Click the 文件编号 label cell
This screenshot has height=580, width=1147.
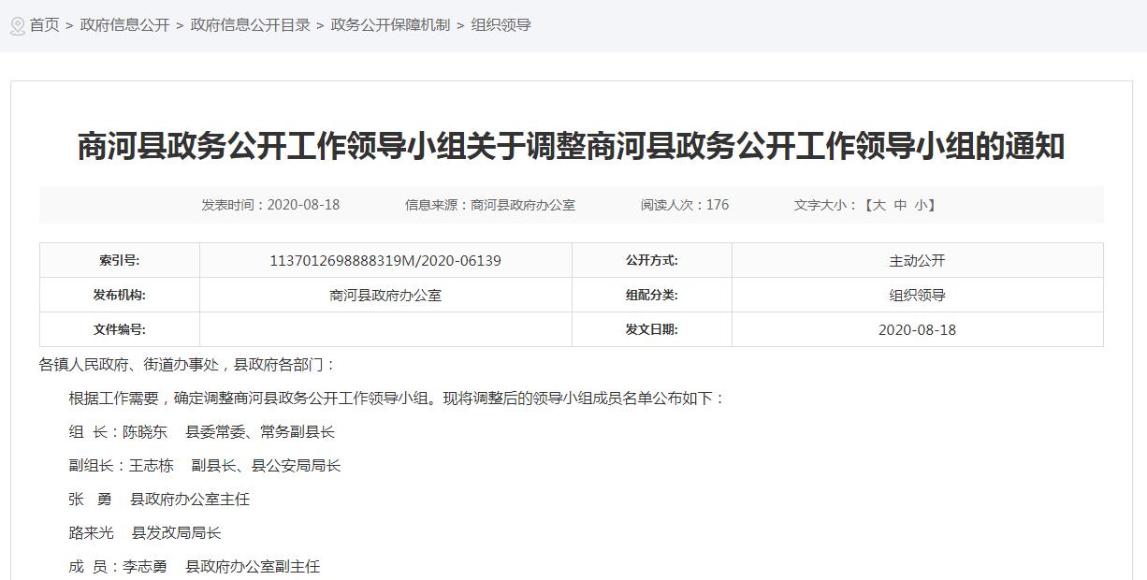(x=120, y=330)
